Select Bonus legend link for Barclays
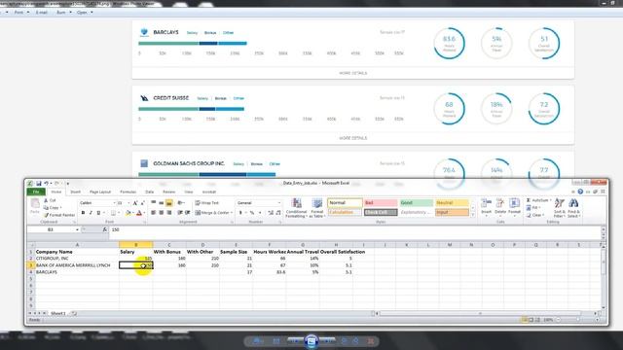The height and width of the screenshot is (350, 623). pyautogui.click(x=210, y=32)
